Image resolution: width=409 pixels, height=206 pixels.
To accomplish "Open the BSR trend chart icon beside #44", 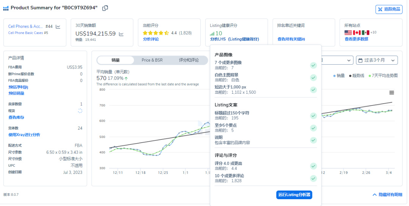I will (x=58, y=26).
